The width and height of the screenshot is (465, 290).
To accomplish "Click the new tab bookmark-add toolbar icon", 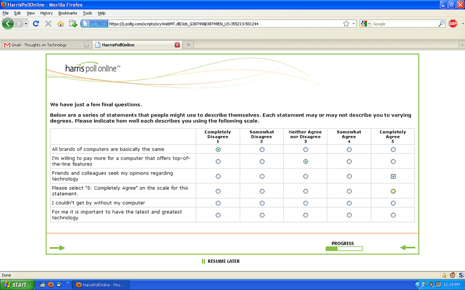I will (73, 24).
